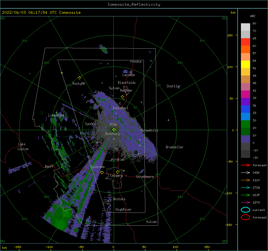This screenshot has width=268, height=251.
Task: Click the Okotoks label
Action: coord(119,199)
